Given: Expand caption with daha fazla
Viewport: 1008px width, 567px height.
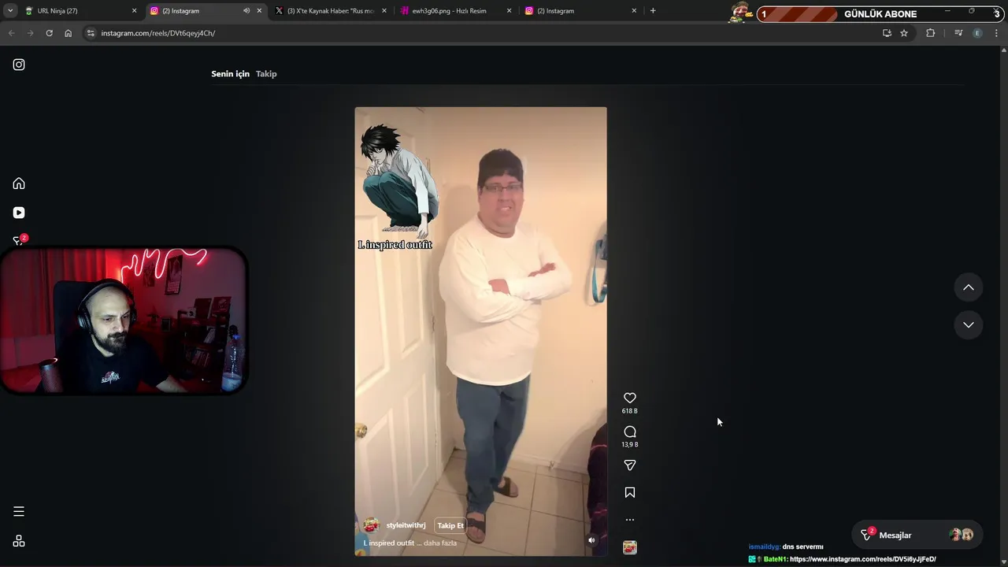Looking at the screenshot, I should (440, 543).
